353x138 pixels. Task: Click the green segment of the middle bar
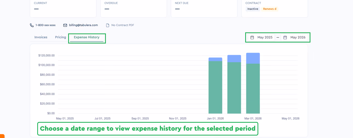[234, 88]
